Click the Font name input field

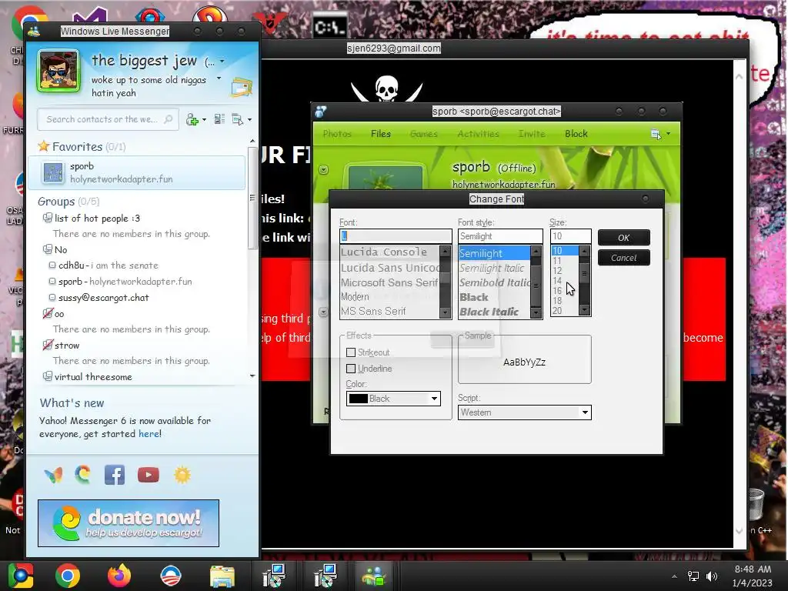[396, 235]
